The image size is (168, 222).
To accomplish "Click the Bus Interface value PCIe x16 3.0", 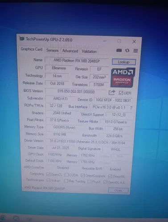I will pos(109,107).
